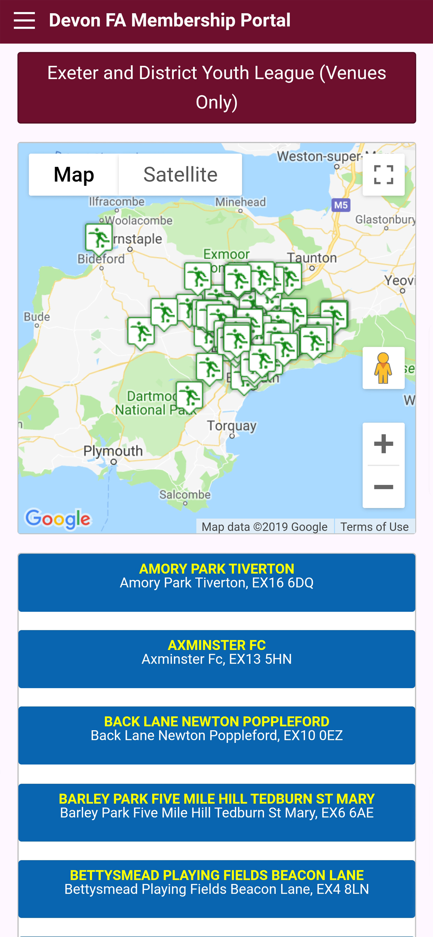The width and height of the screenshot is (433, 937).
Task: Click Salcombe label on map
Action: pos(185,495)
